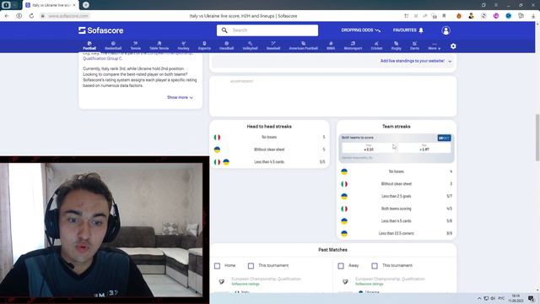Click the taskbar clock
Screen dimensions: 540x304
coord(516,298)
